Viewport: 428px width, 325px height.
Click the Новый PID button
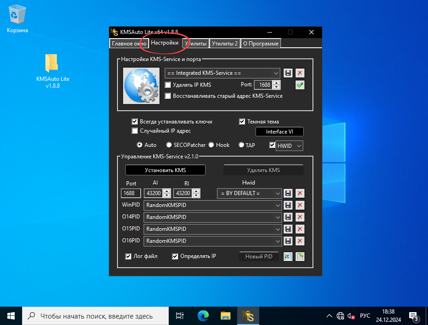point(259,257)
